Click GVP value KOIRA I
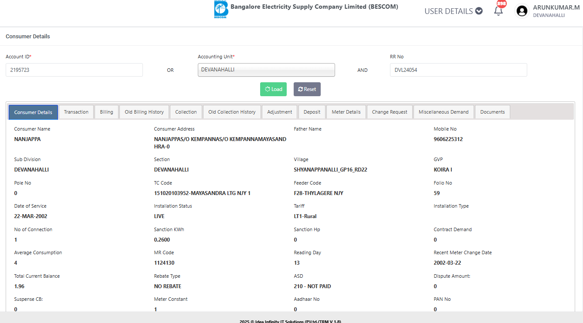This screenshot has width=583, height=323. pos(443,170)
